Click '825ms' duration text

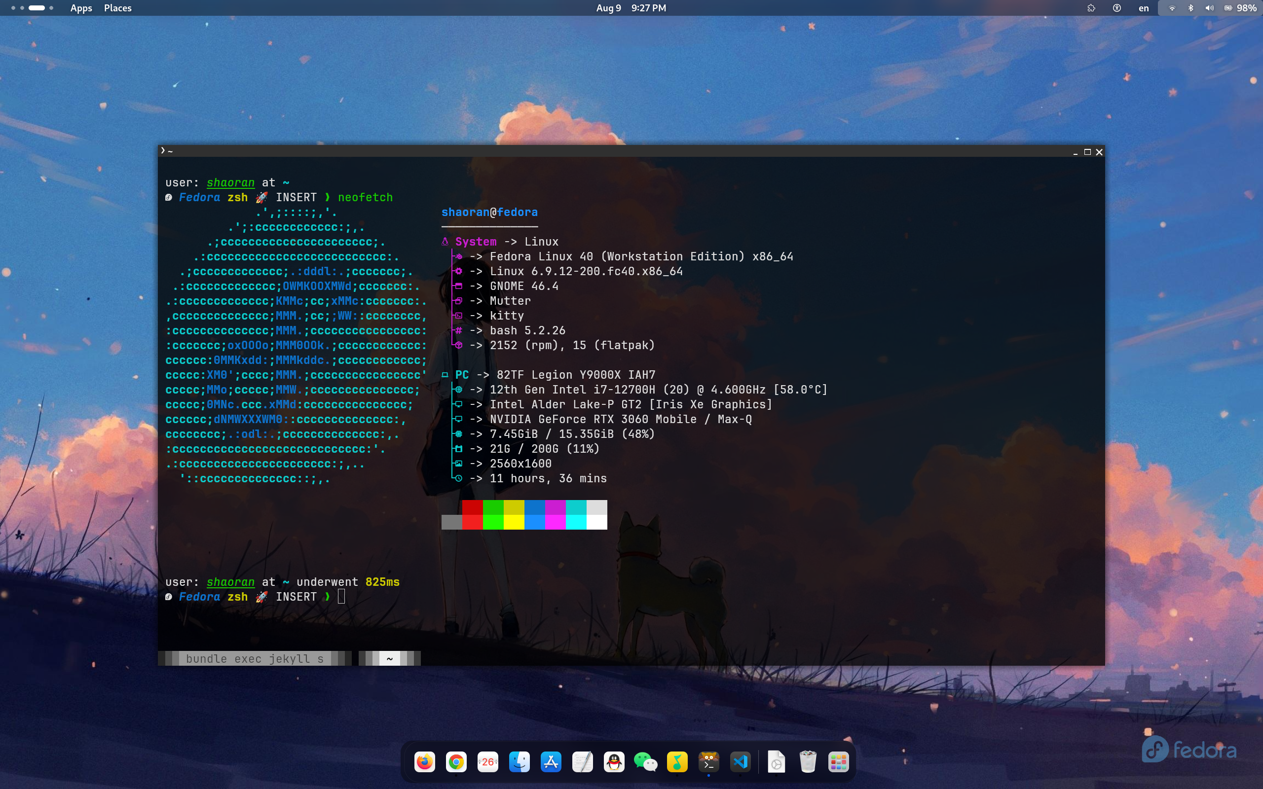pyautogui.click(x=382, y=582)
